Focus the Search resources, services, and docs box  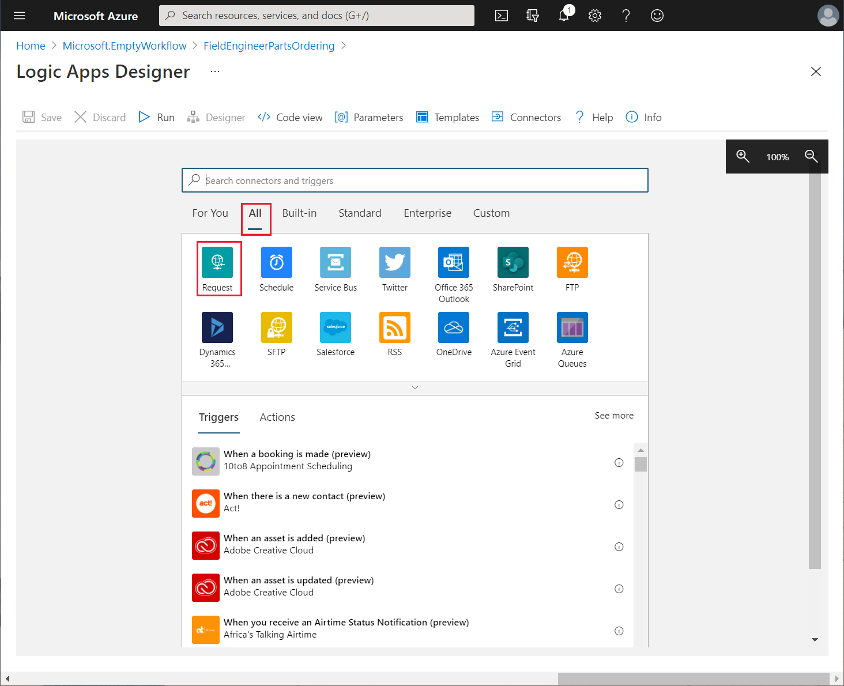pyautogui.click(x=316, y=16)
